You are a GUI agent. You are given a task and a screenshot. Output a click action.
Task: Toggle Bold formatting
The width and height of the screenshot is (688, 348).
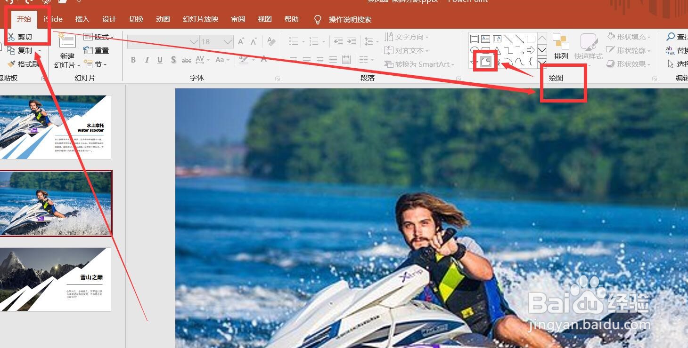[133, 60]
